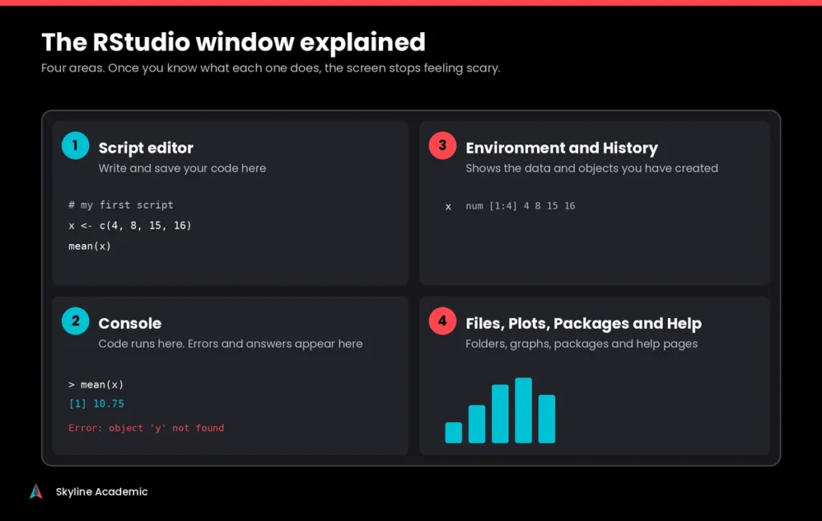The width and height of the screenshot is (822, 521).
Task: Select the title 'The RStudio window explained'
Action: click(234, 42)
